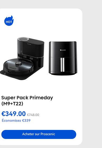Viewport: 102px width, 148px height.
Task: Click the Acheter sur Proscenic button
Action: [x=39, y=134]
